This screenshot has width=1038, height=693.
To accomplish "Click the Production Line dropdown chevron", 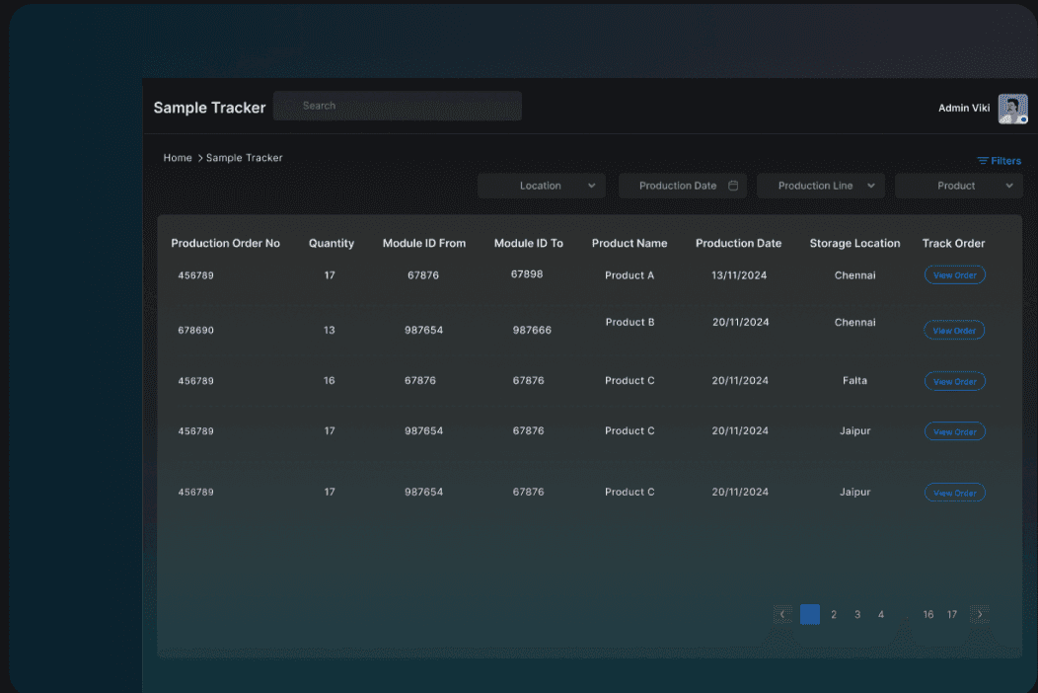I will [x=872, y=185].
